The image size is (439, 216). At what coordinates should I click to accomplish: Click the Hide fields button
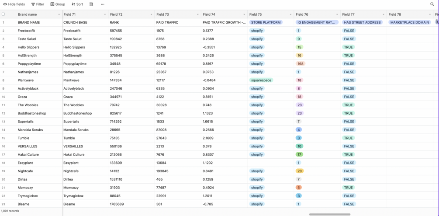click(14, 4)
